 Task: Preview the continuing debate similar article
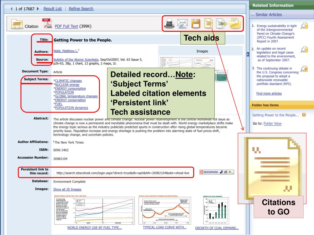(x=304, y=69)
